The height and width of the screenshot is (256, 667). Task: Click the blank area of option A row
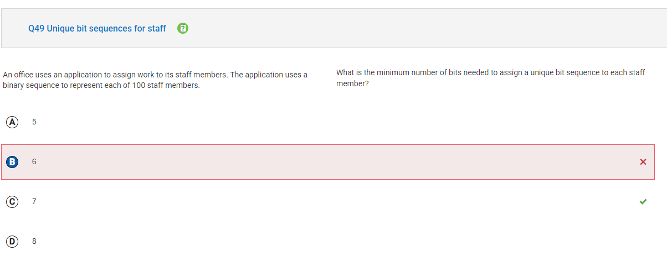point(332,122)
